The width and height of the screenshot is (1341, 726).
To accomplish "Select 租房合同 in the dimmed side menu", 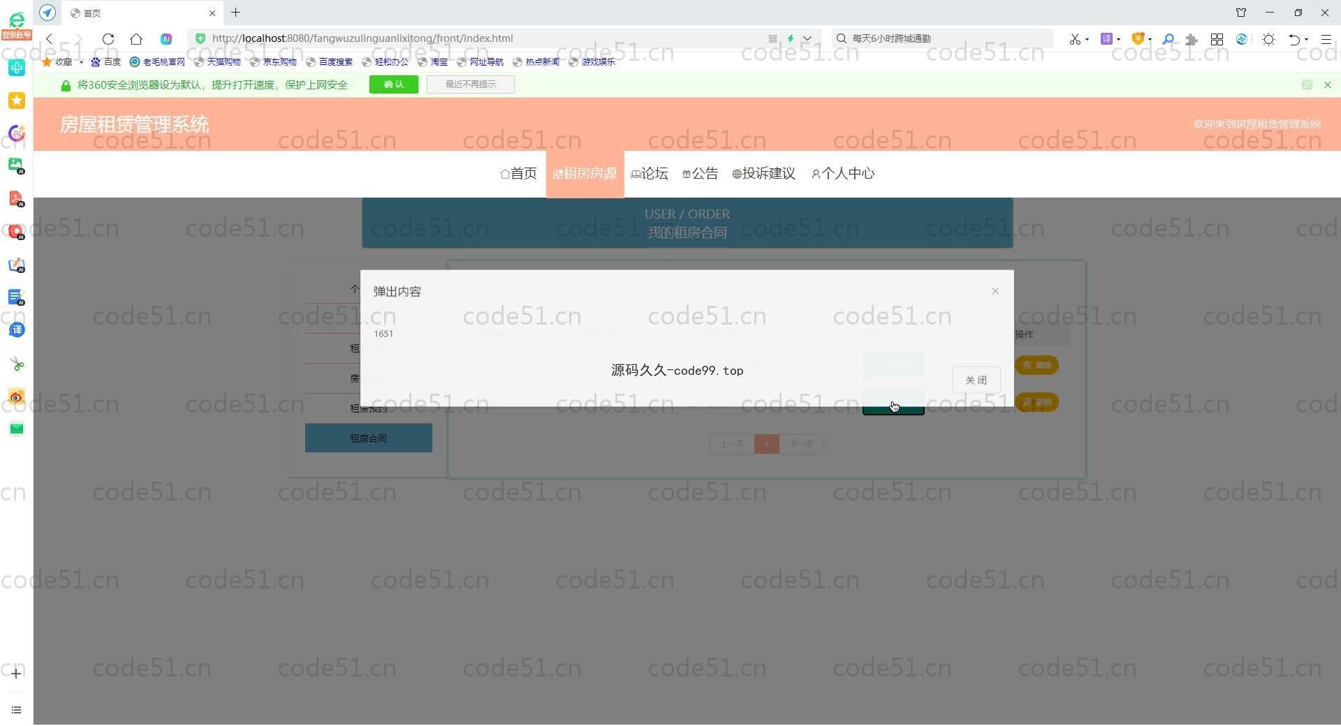I will pyautogui.click(x=369, y=438).
